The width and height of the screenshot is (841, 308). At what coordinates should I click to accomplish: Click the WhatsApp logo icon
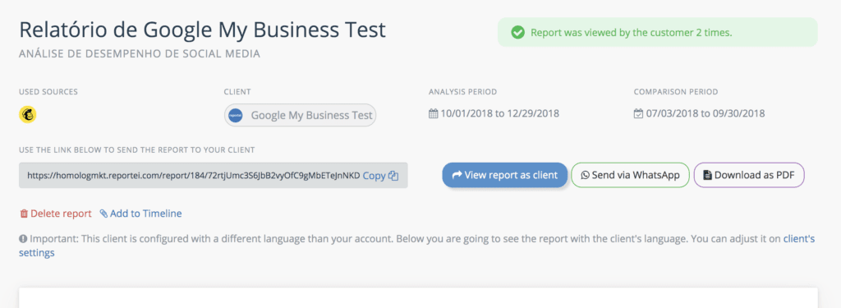point(585,175)
